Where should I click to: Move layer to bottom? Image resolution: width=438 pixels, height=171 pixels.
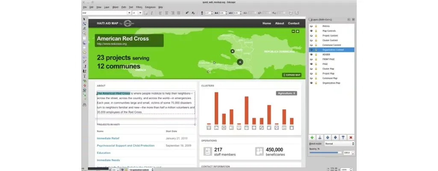click(x=343, y=137)
